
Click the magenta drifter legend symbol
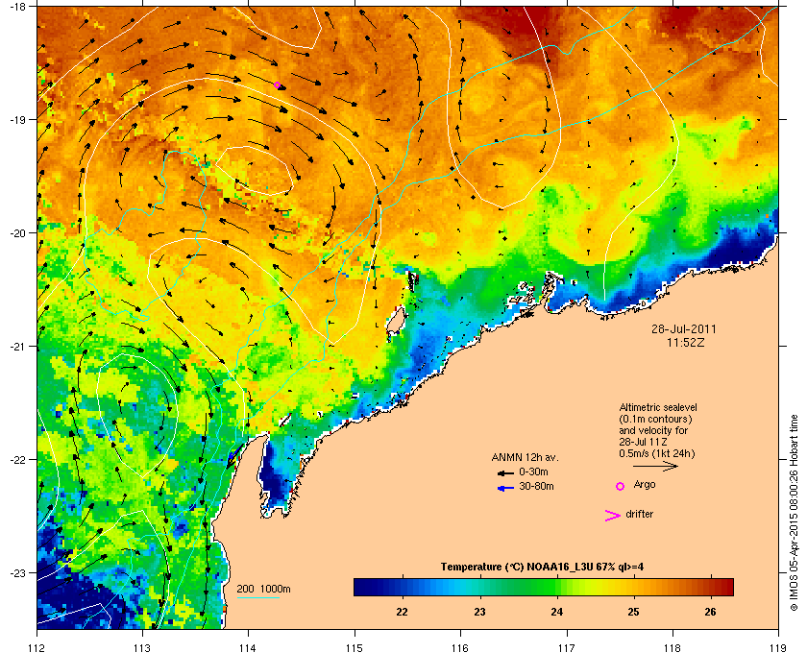pyautogui.click(x=612, y=516)
